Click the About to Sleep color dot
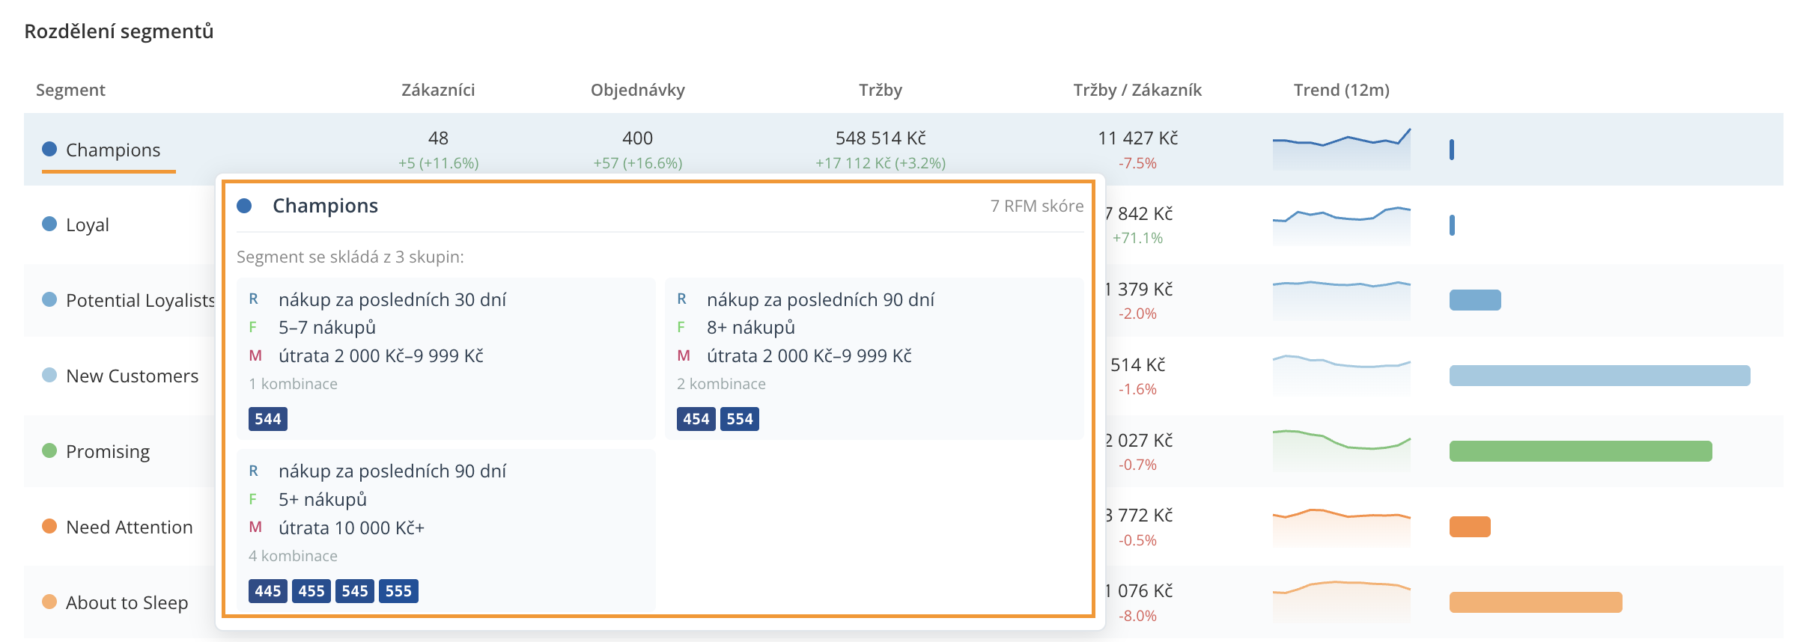Image resolution: width=1800 pixels, height=642 pixels. click(49, 602)
